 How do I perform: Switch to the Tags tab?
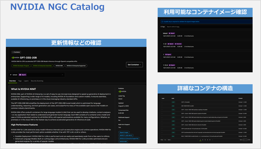20,81
